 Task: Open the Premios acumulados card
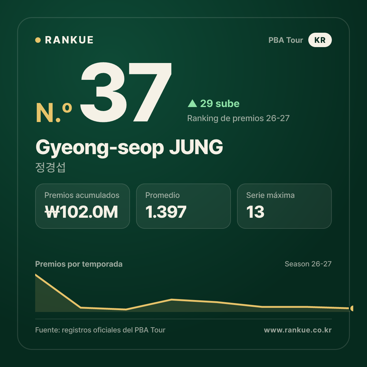click(83, 206)
